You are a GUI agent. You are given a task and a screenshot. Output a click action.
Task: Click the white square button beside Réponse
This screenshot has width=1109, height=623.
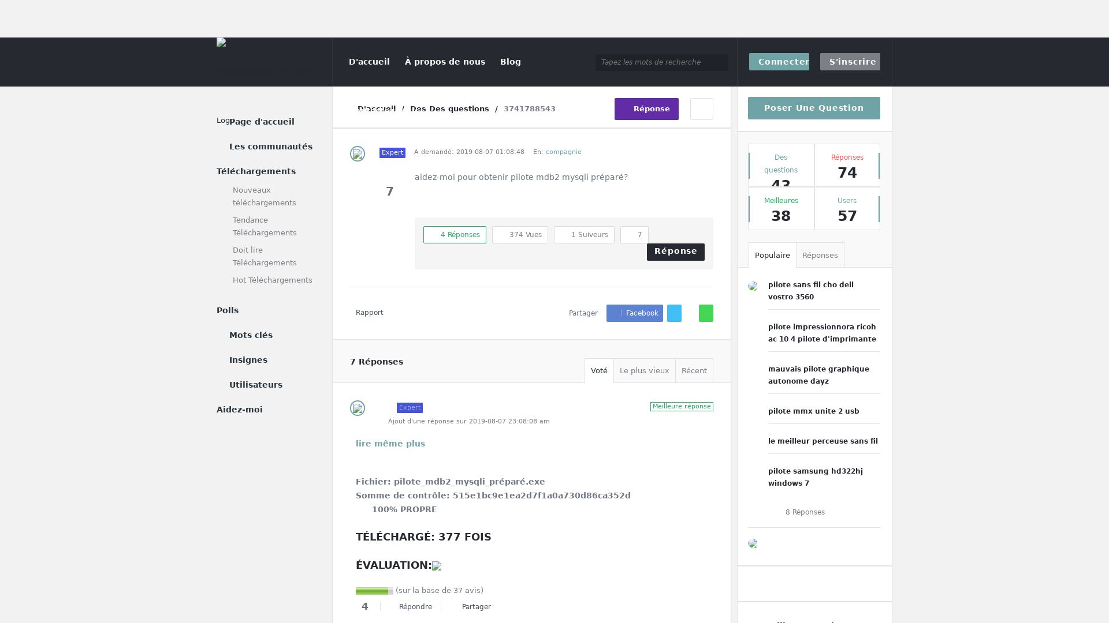701,109
